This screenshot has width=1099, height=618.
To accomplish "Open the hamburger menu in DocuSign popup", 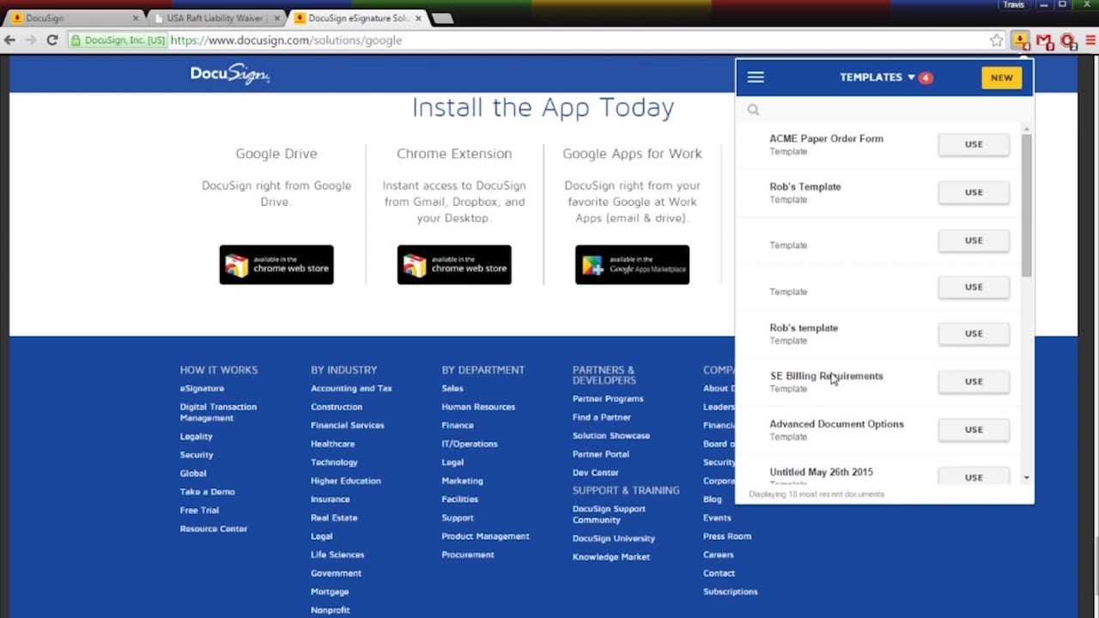I will click(x=756, y=77).
